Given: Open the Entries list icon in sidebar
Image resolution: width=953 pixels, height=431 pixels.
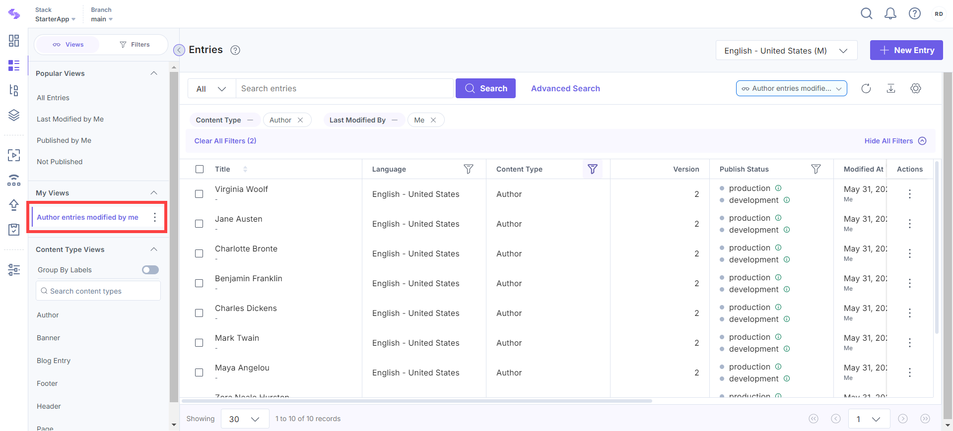Looking at the screenshot, I should pos(14,65).
